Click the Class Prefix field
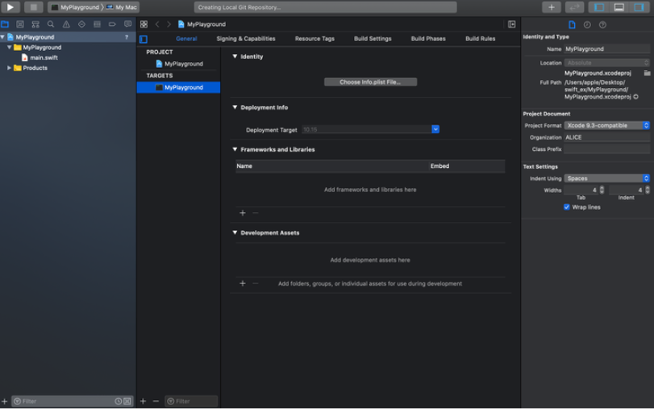The image size is (654, 410). click(x=607, y=149)
